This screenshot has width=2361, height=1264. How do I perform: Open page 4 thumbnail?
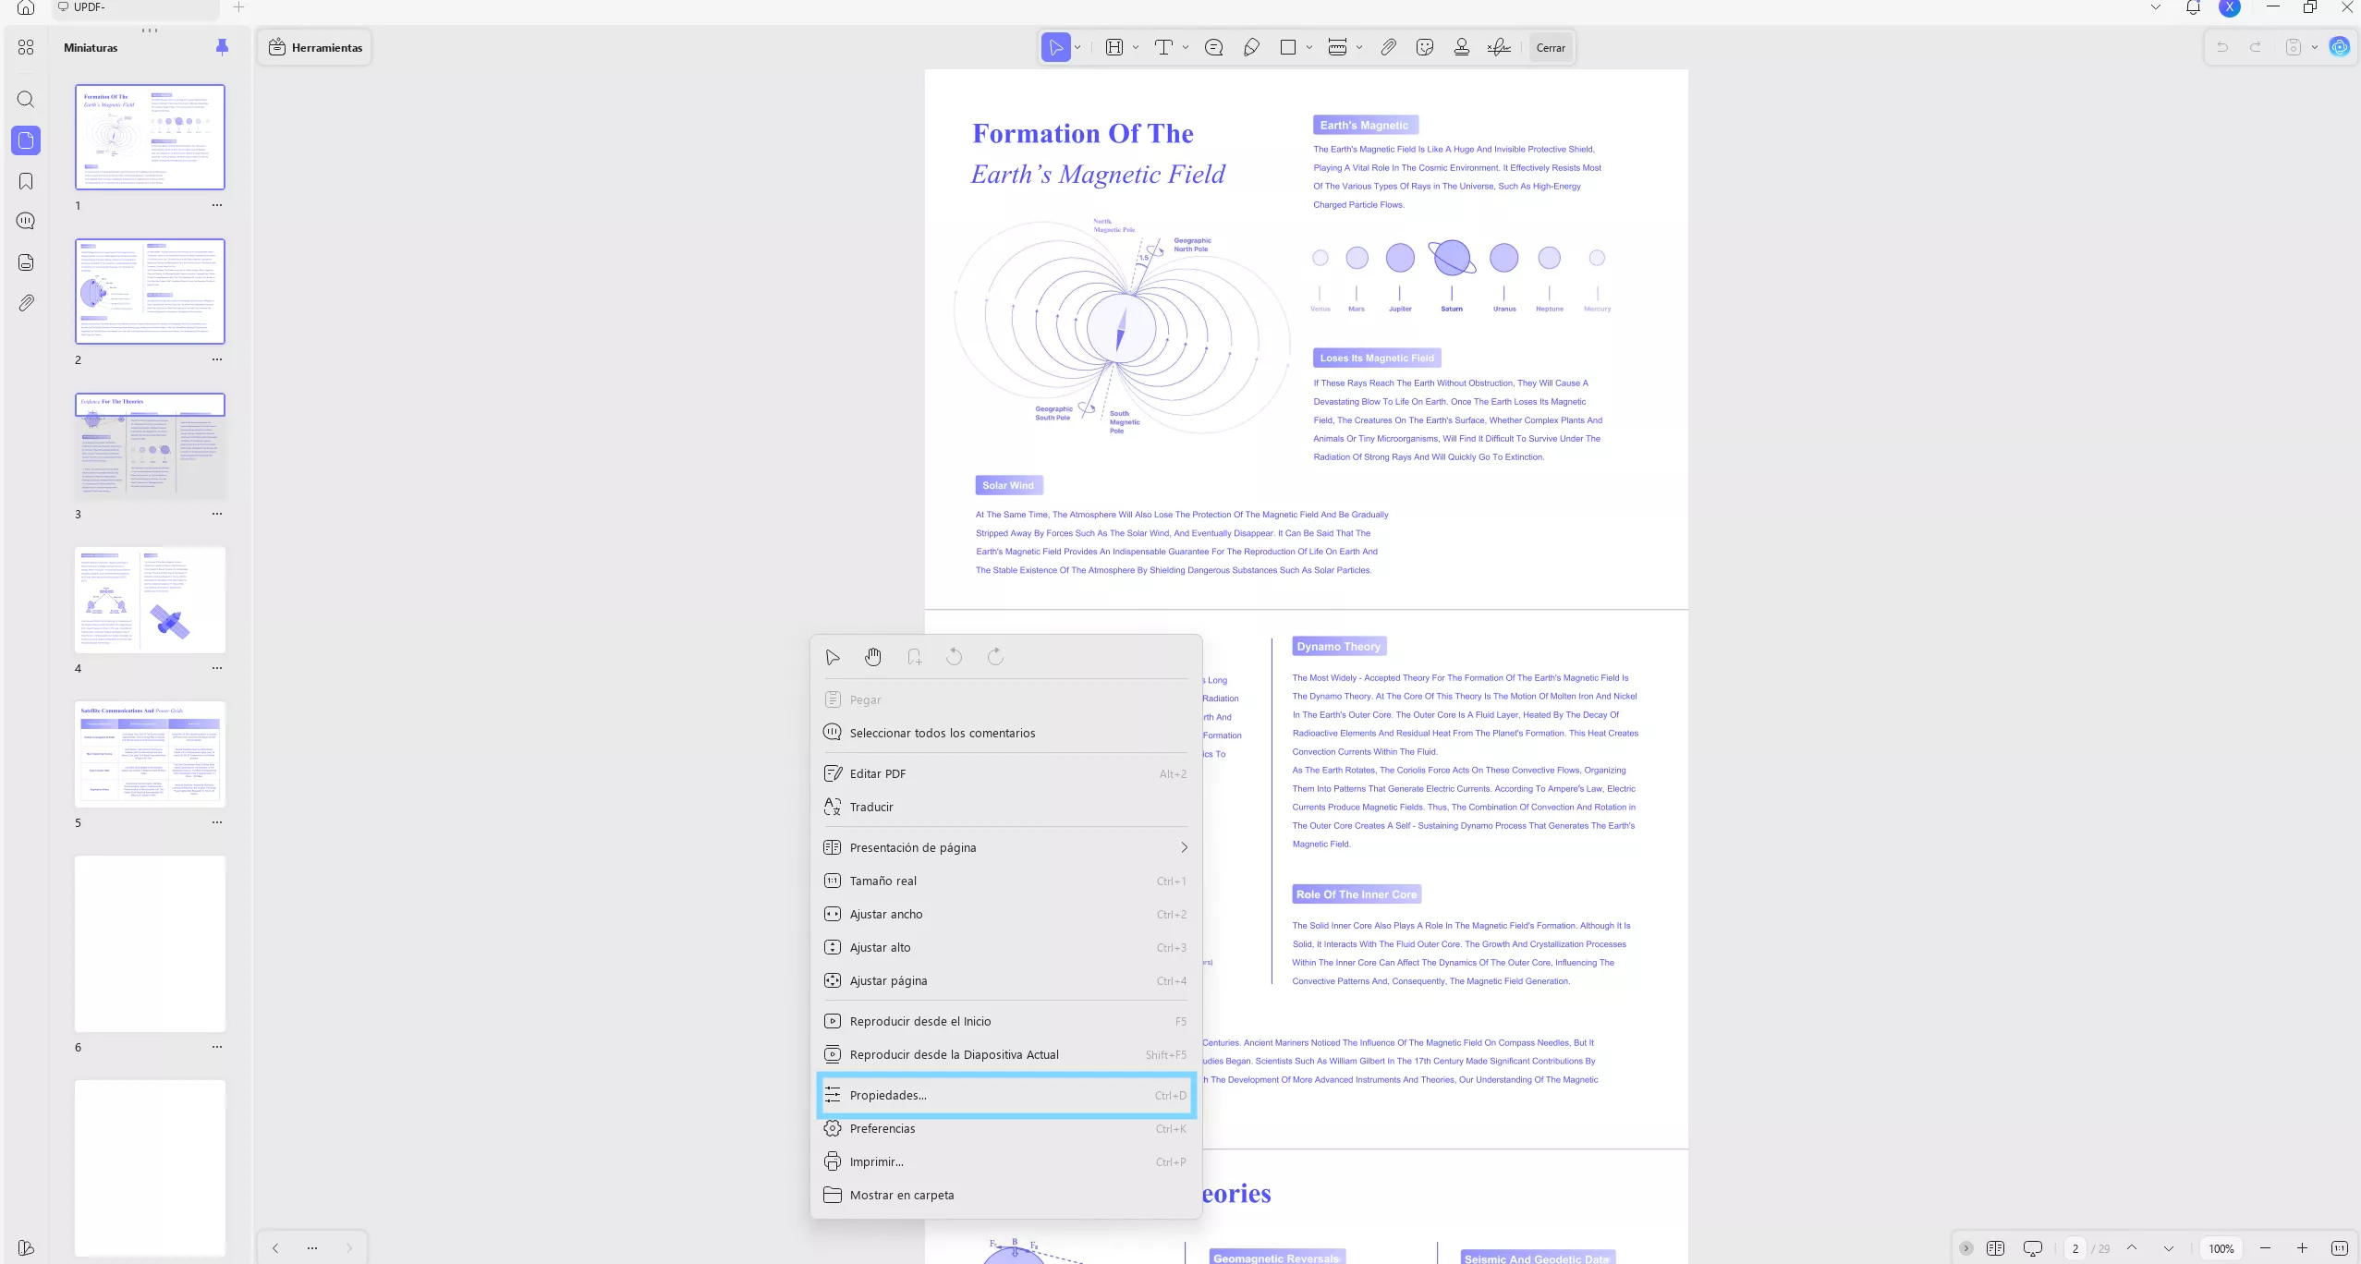pyautogui.click(x=150, y=600)
